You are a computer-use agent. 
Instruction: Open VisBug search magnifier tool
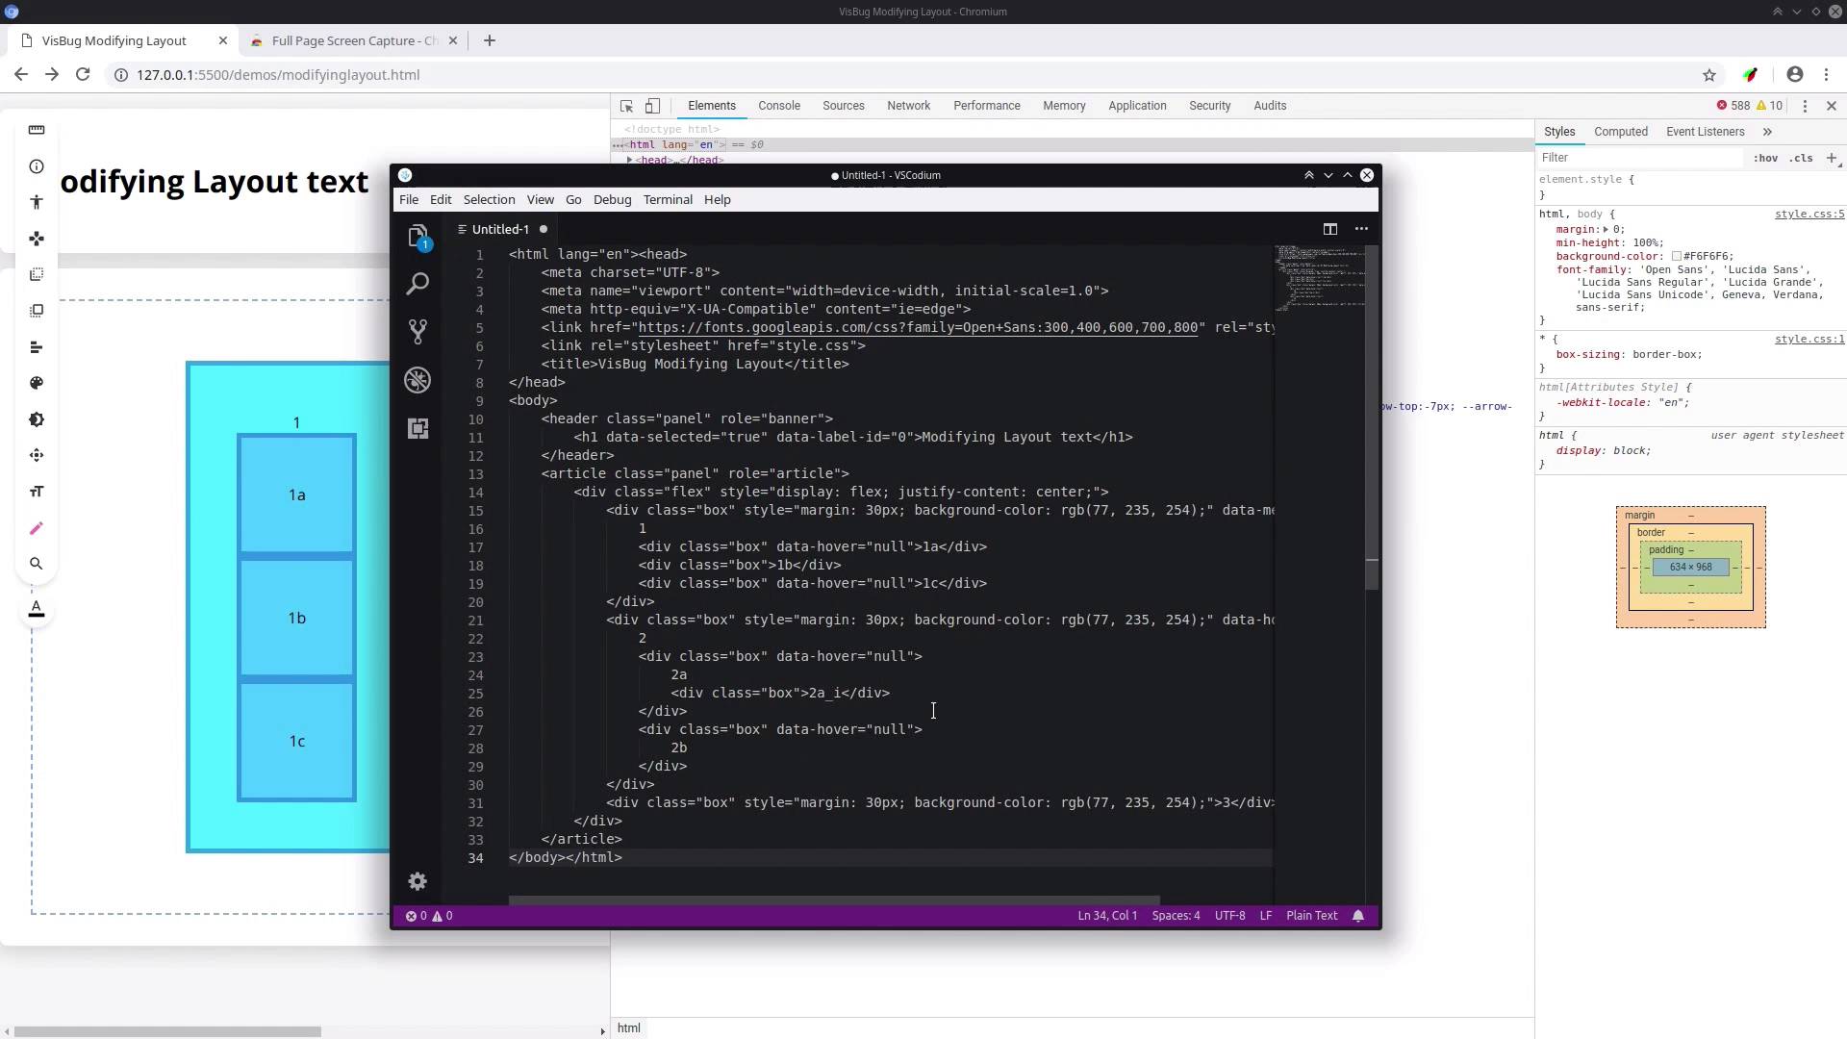pyautogui.click(x=37, y=564)
